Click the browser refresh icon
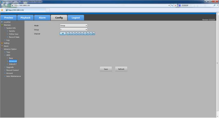The height and width of the screenshot is (118, 219). [x=172, y=5]
